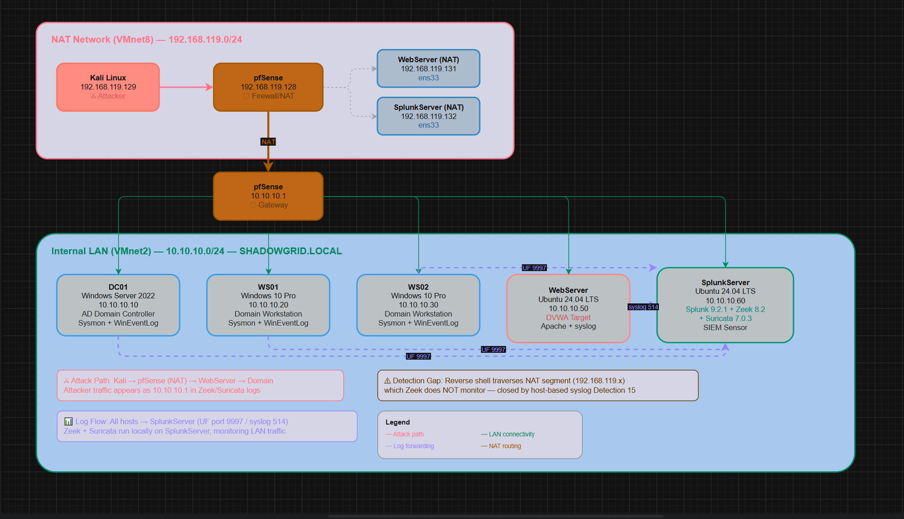Click the + Suricata 7.0.3 text

725,318
